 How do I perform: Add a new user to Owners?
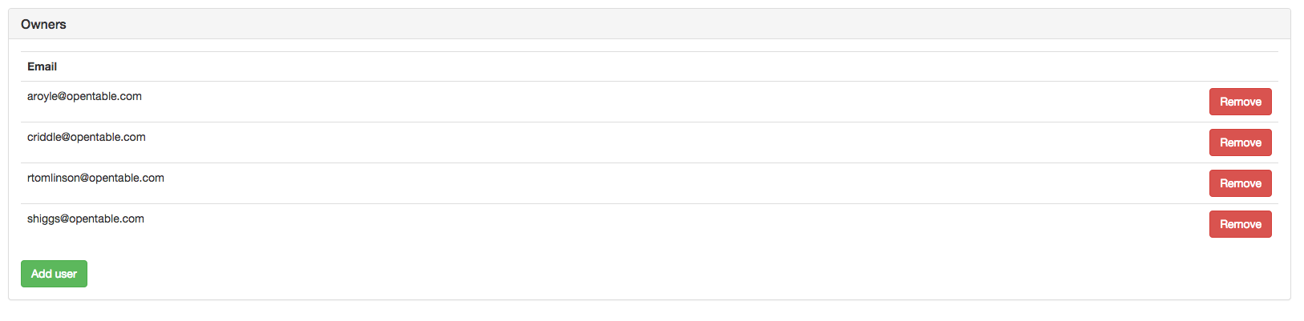tap(54, 274)
